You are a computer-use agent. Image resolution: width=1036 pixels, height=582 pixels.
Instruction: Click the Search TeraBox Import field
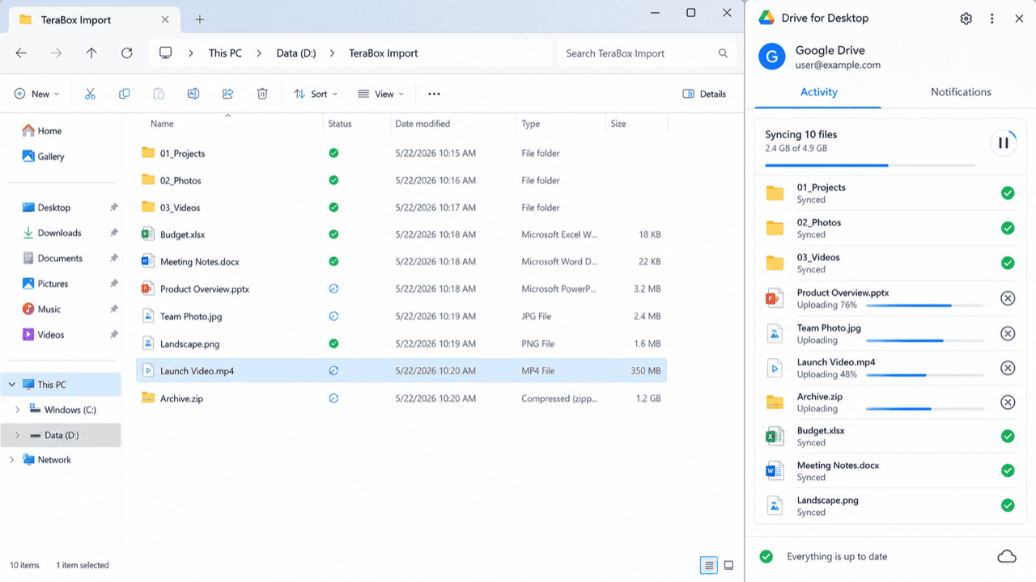[x=647, y=53]
